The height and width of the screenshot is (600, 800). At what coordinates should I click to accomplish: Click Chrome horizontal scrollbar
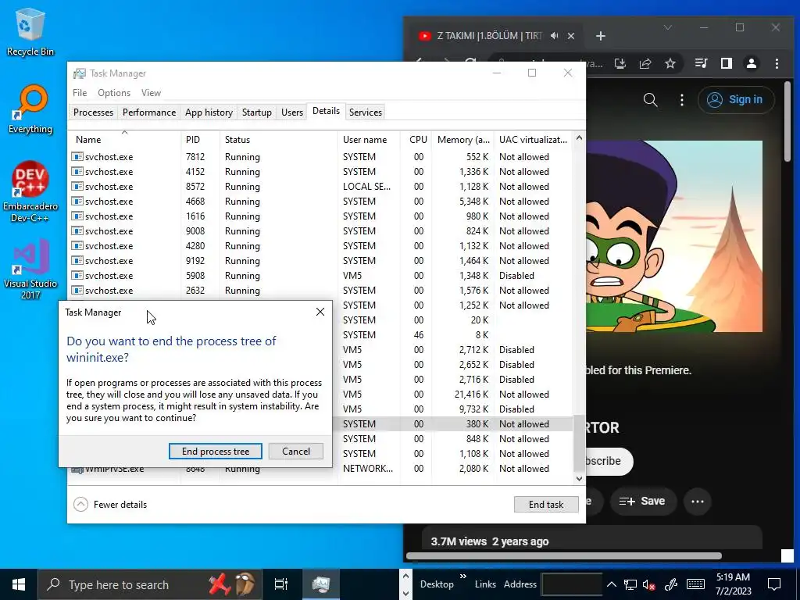tap(564, 555)
